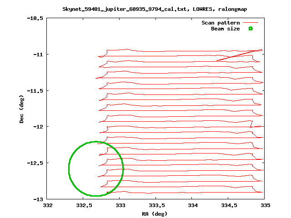Click the 334 RA tick label
The image size is (291, 218).
pos(193,205)
